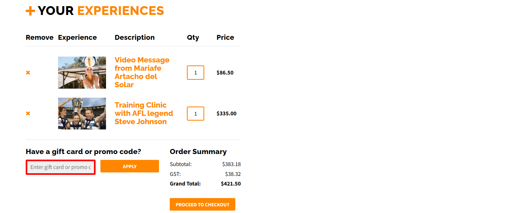Click the gift card or promo code field
This screenshot has height=213, width=514.
tap(60, 167)
